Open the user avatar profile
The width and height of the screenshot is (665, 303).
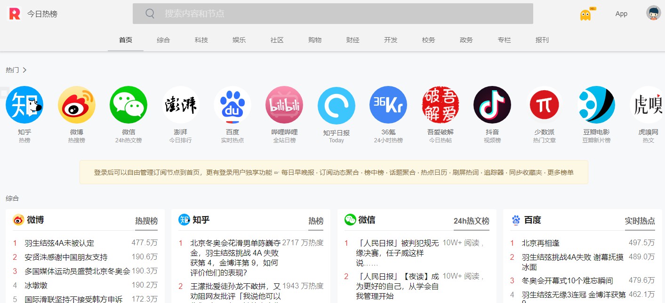654,13
